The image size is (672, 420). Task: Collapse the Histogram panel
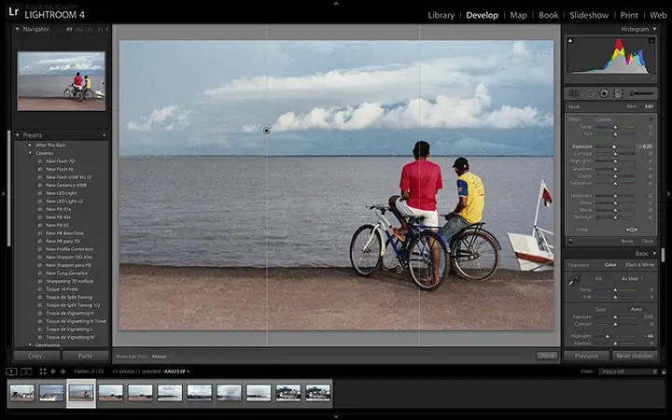tap(654, 29)
